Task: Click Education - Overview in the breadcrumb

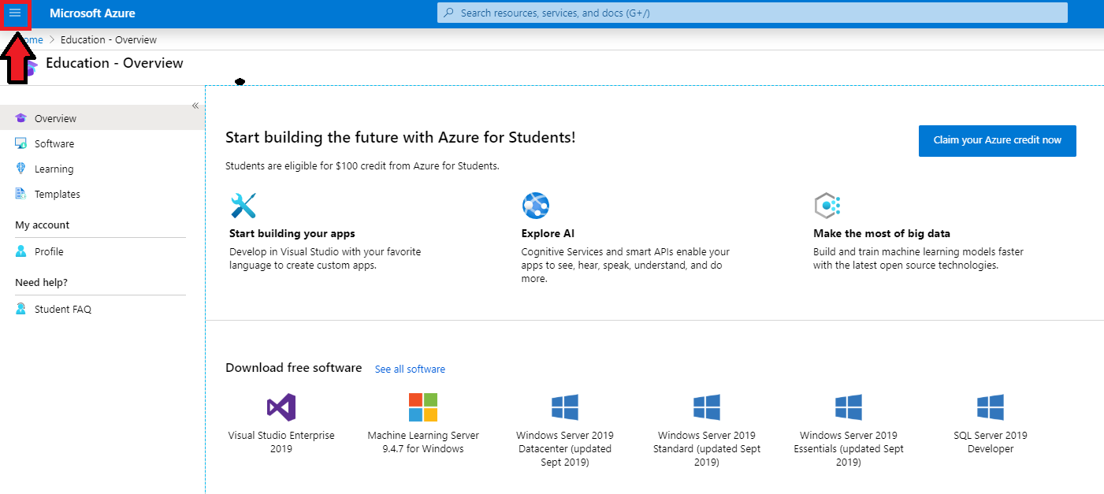Action: [109, 39]
